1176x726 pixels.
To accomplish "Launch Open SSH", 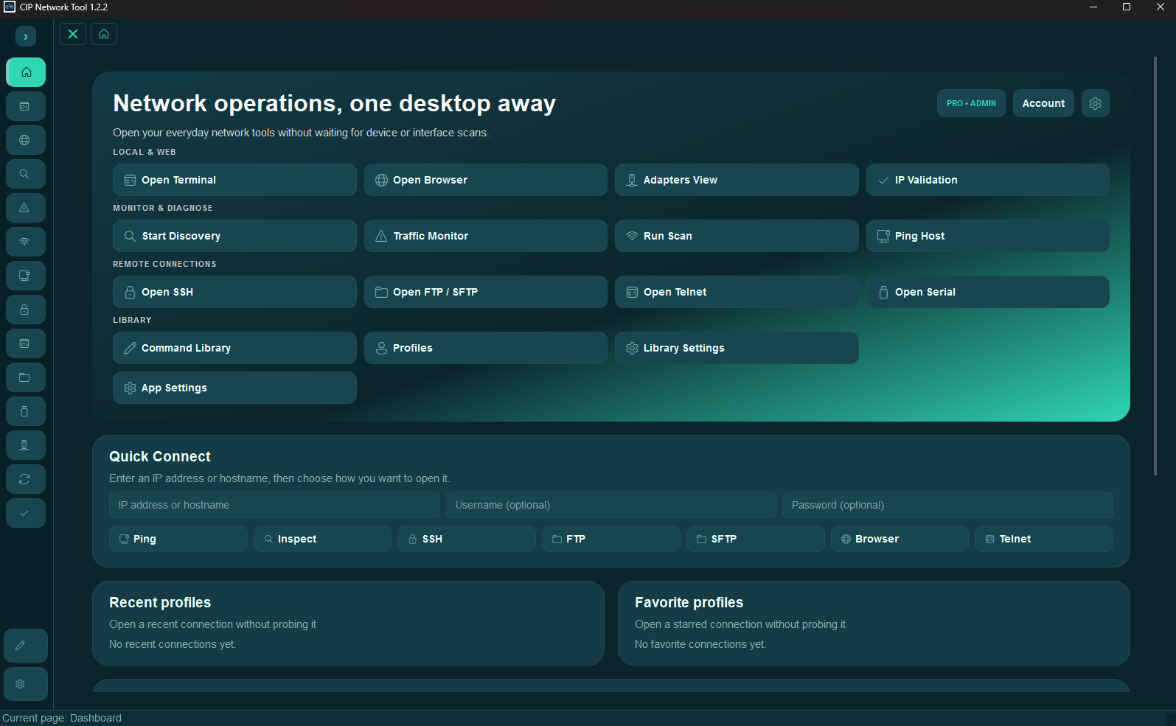I will (234, 292).
